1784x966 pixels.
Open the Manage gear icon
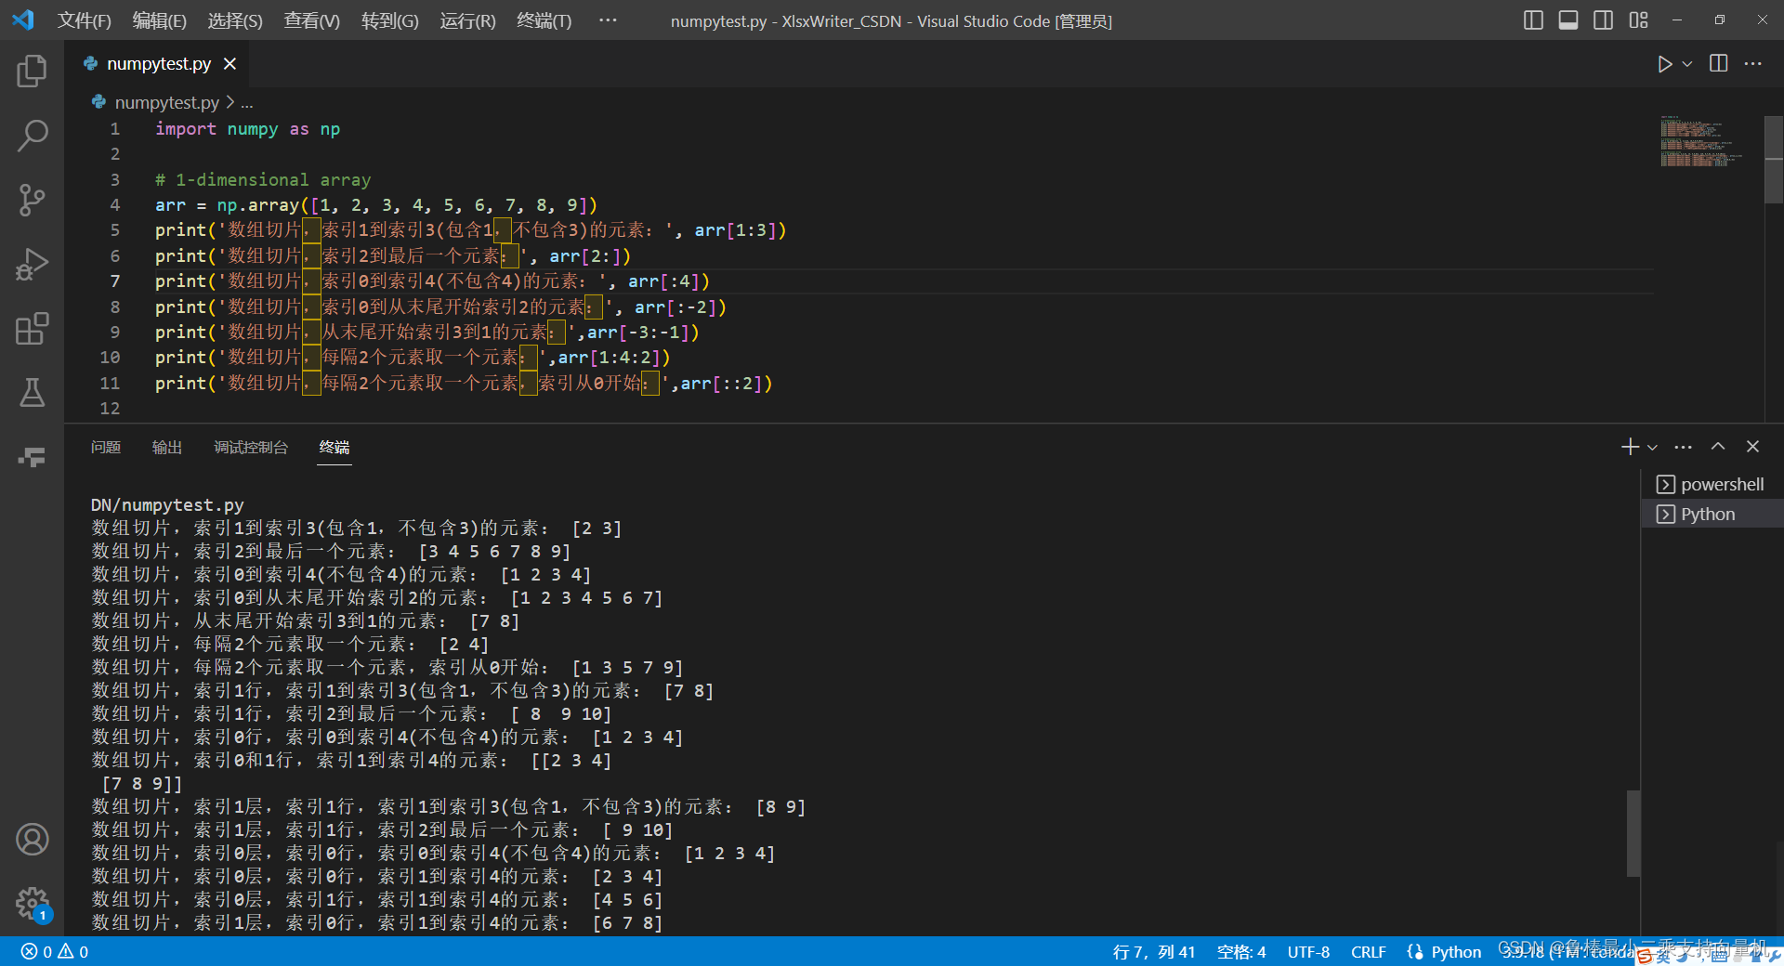coord(32,903)
